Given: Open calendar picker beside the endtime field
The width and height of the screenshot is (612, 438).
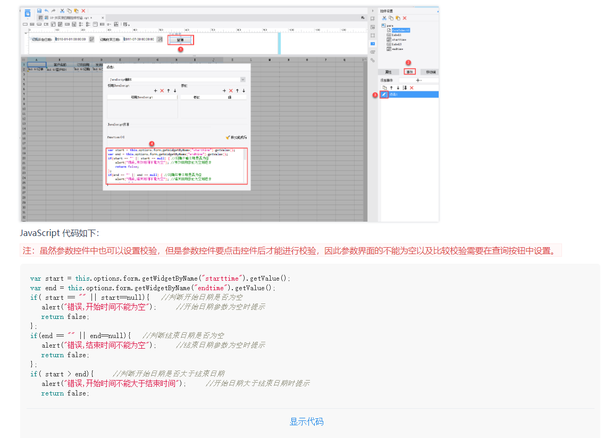Looking at the screenshot, I should tap(160, 39).
